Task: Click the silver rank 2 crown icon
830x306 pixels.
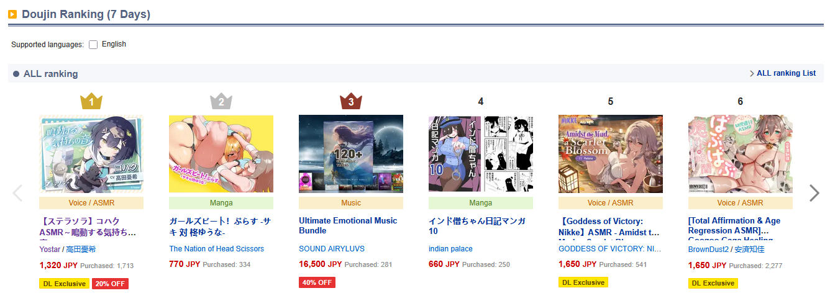Action: [221, 101]
